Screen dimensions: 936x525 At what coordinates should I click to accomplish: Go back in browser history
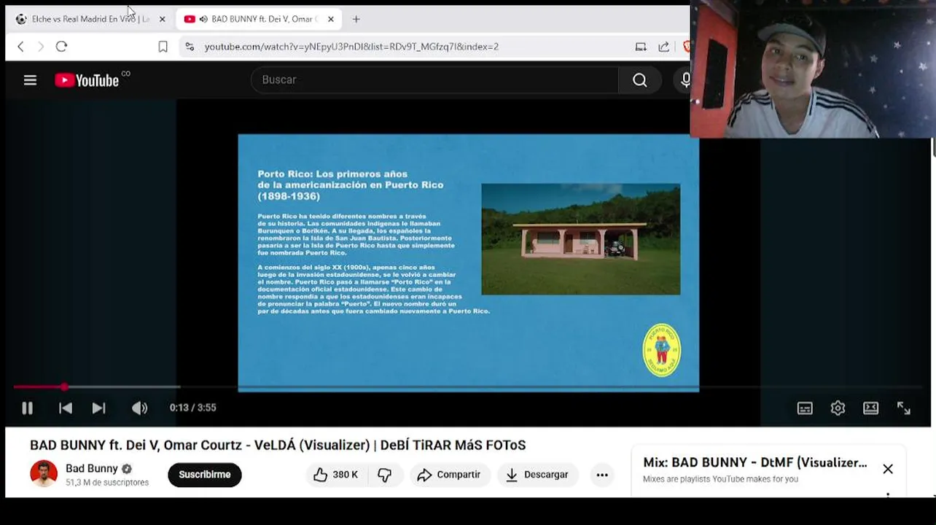pos(20,47)
